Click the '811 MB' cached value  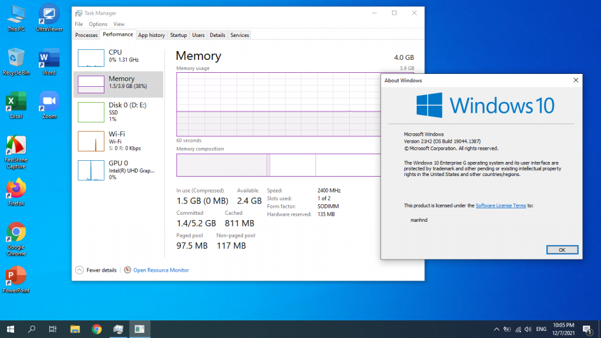[x=239, y=223]
